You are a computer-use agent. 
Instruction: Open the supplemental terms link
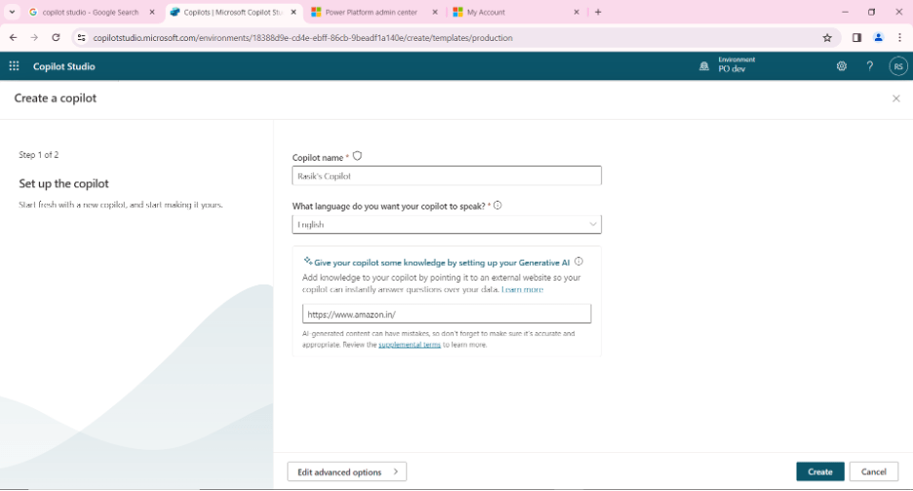(410, 345)
